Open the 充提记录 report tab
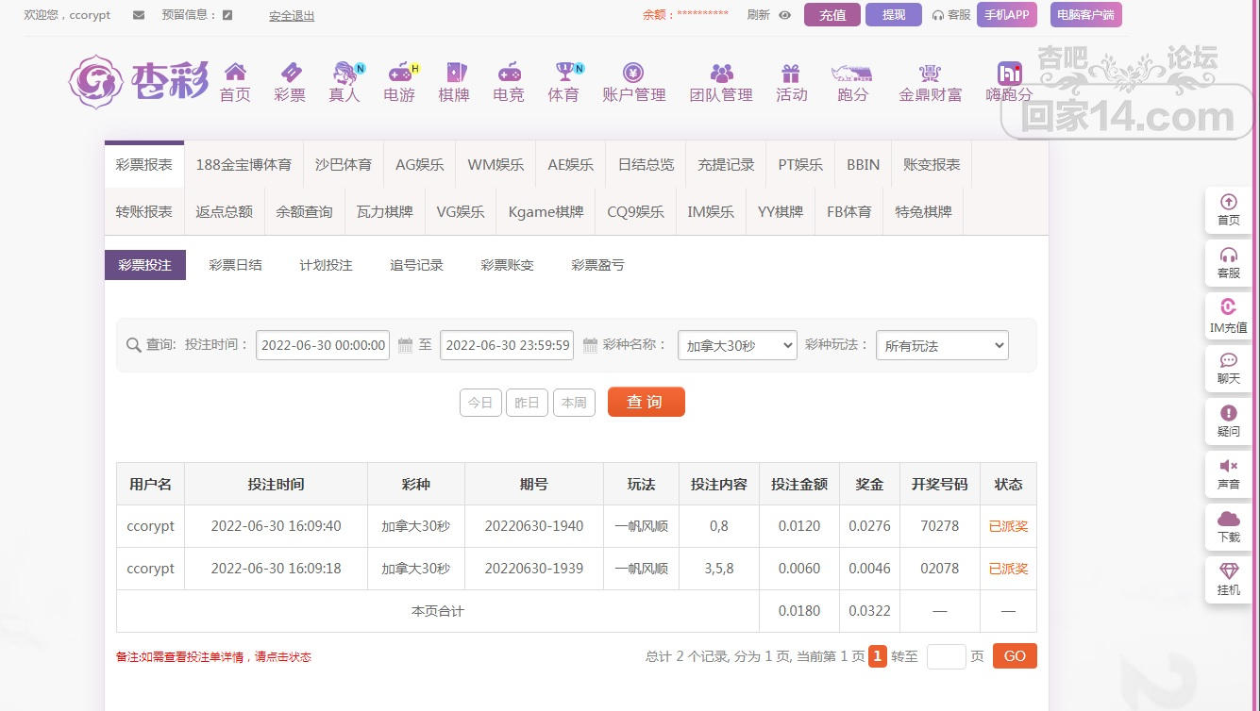This screenshot has height=711, width=1260. 726,164
